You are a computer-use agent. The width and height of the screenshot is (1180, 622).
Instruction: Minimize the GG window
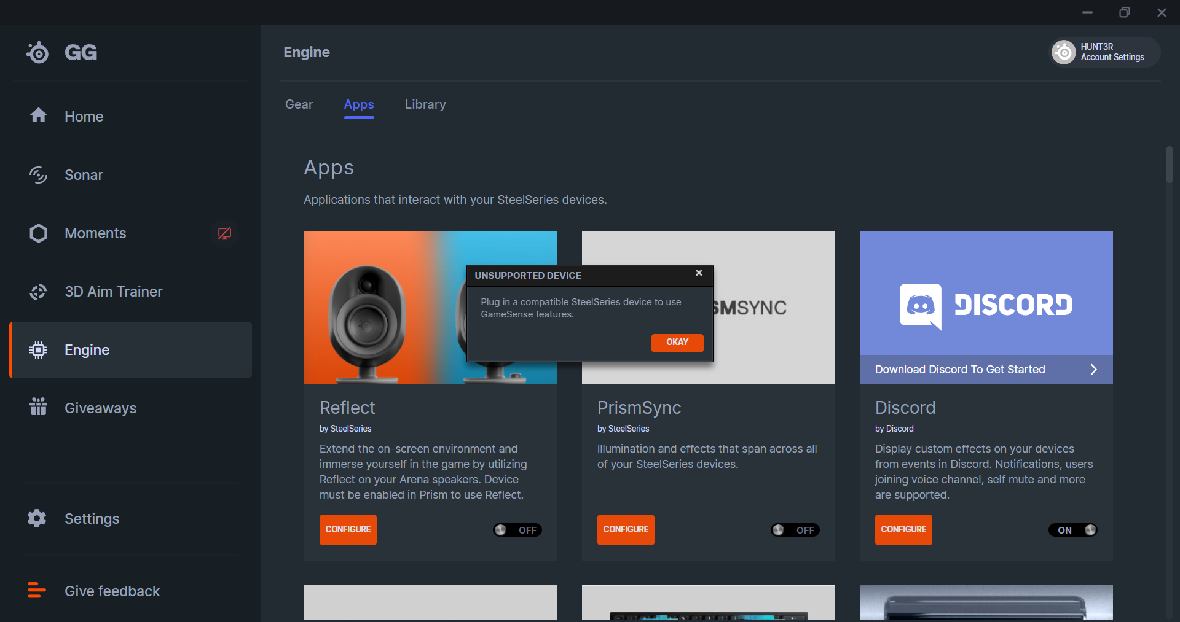(x=1088, y=12)
